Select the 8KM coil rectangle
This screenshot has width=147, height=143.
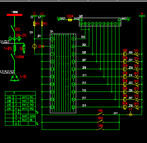pos(125,107)
